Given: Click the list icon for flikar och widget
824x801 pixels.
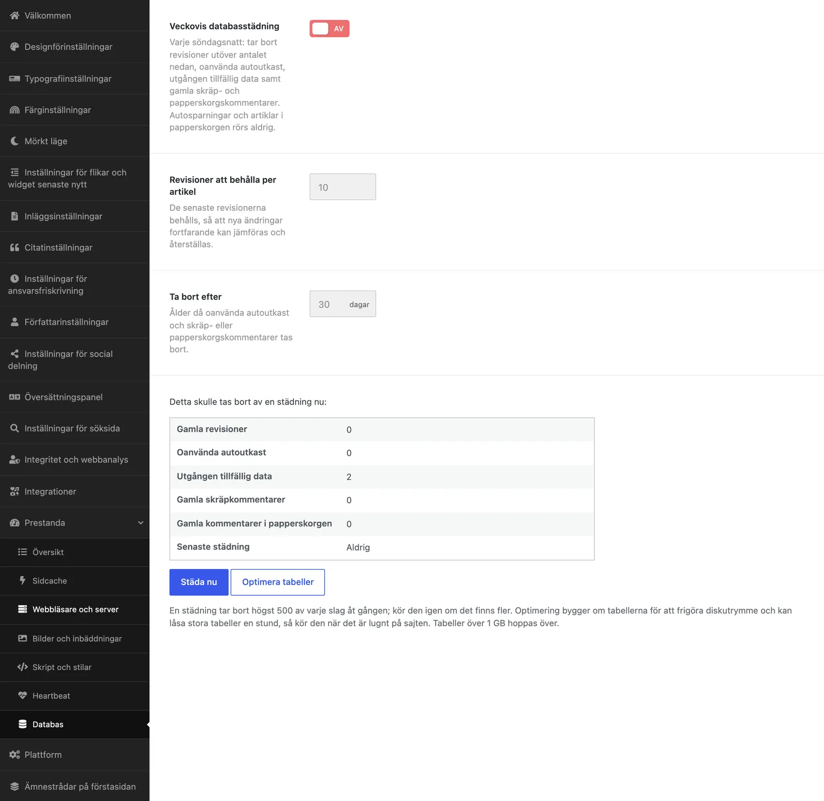Looking at the screenshot, I should coord(14,172).
